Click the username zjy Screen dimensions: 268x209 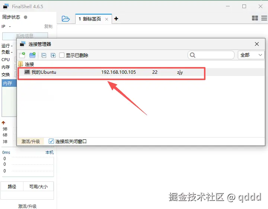pyautogui.click(x=180, y=72)
